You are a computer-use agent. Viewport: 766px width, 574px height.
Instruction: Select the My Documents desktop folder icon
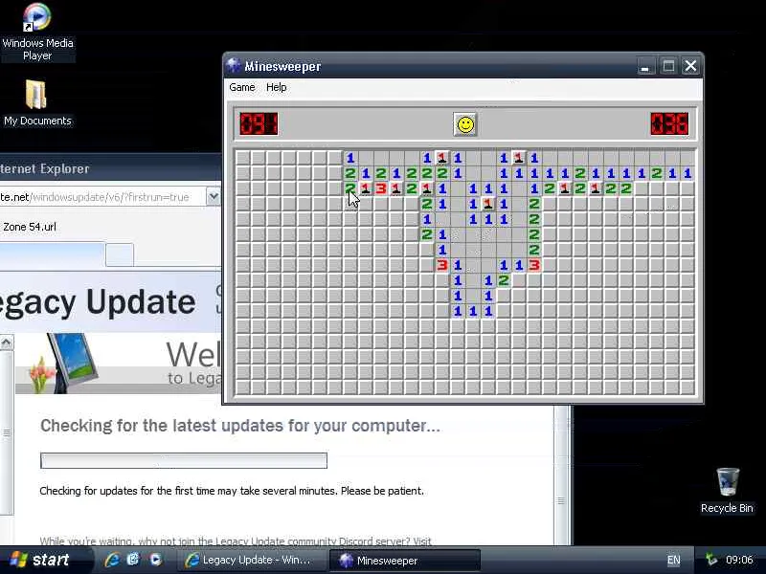tap(37, 103)
